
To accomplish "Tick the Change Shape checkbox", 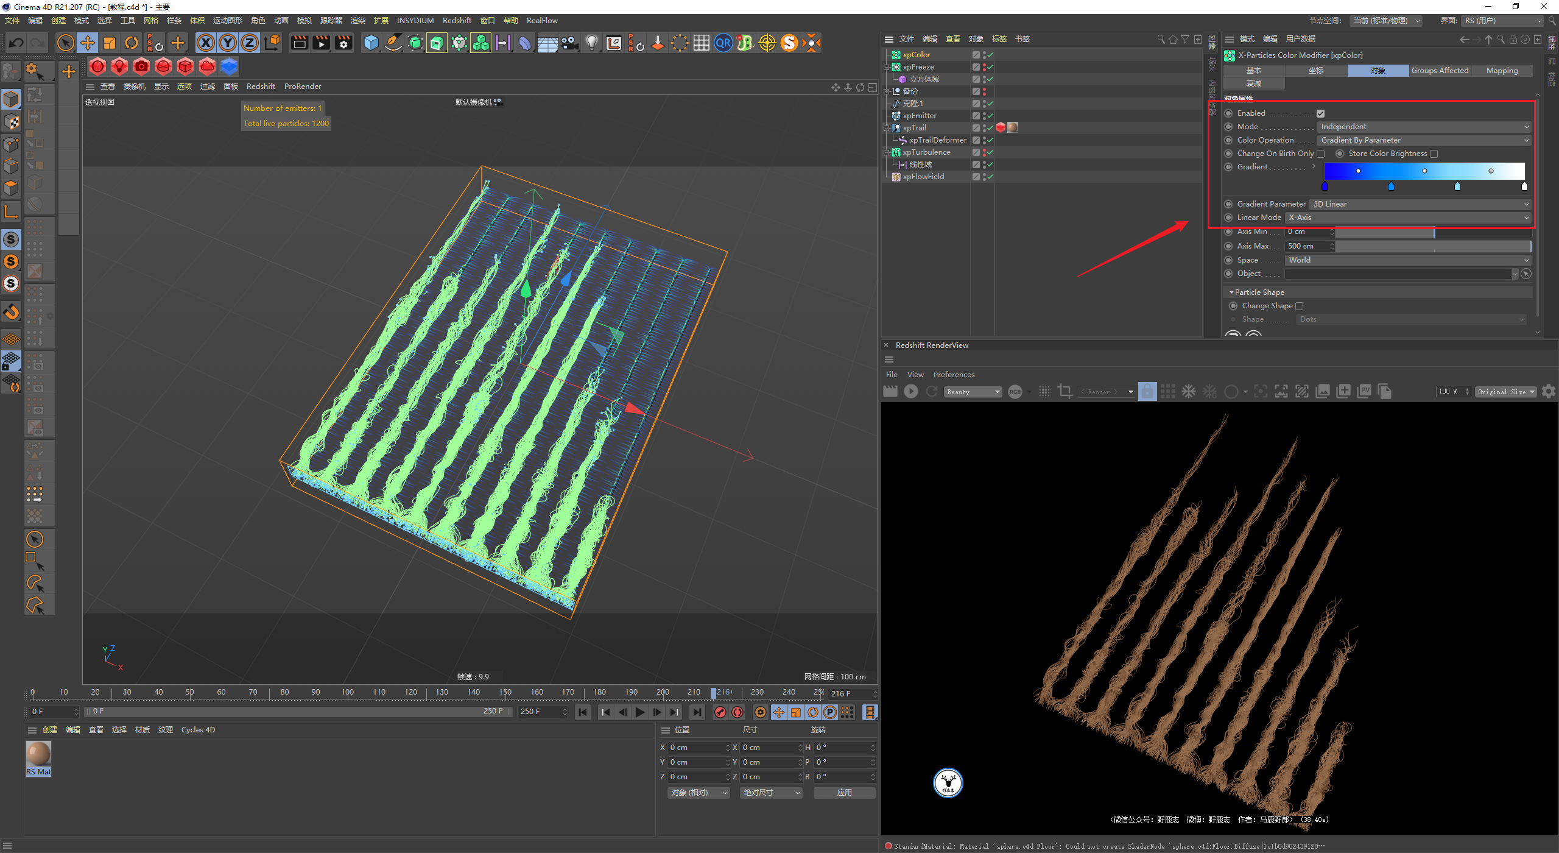I will pos(1299,306).
